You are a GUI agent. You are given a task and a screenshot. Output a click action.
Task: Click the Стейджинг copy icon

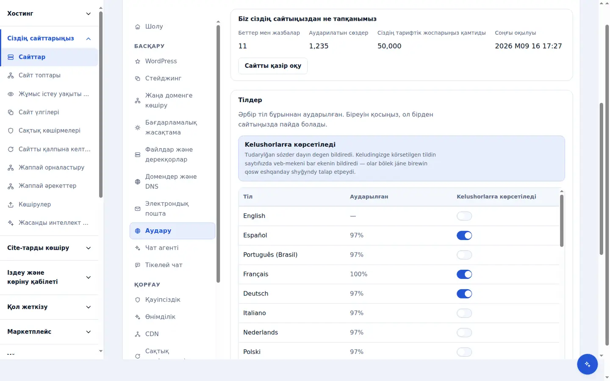(x=138, y=78)
